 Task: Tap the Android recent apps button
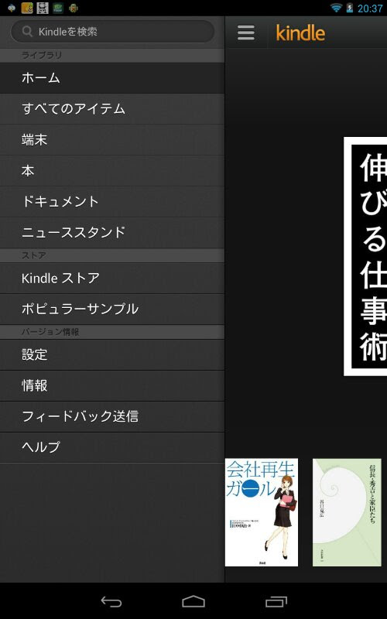pyautogui.click(x=276, y=602)
